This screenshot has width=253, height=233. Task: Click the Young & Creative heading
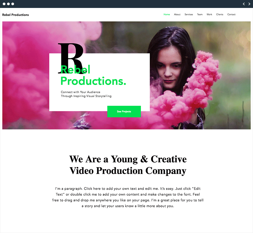[128, 165]
